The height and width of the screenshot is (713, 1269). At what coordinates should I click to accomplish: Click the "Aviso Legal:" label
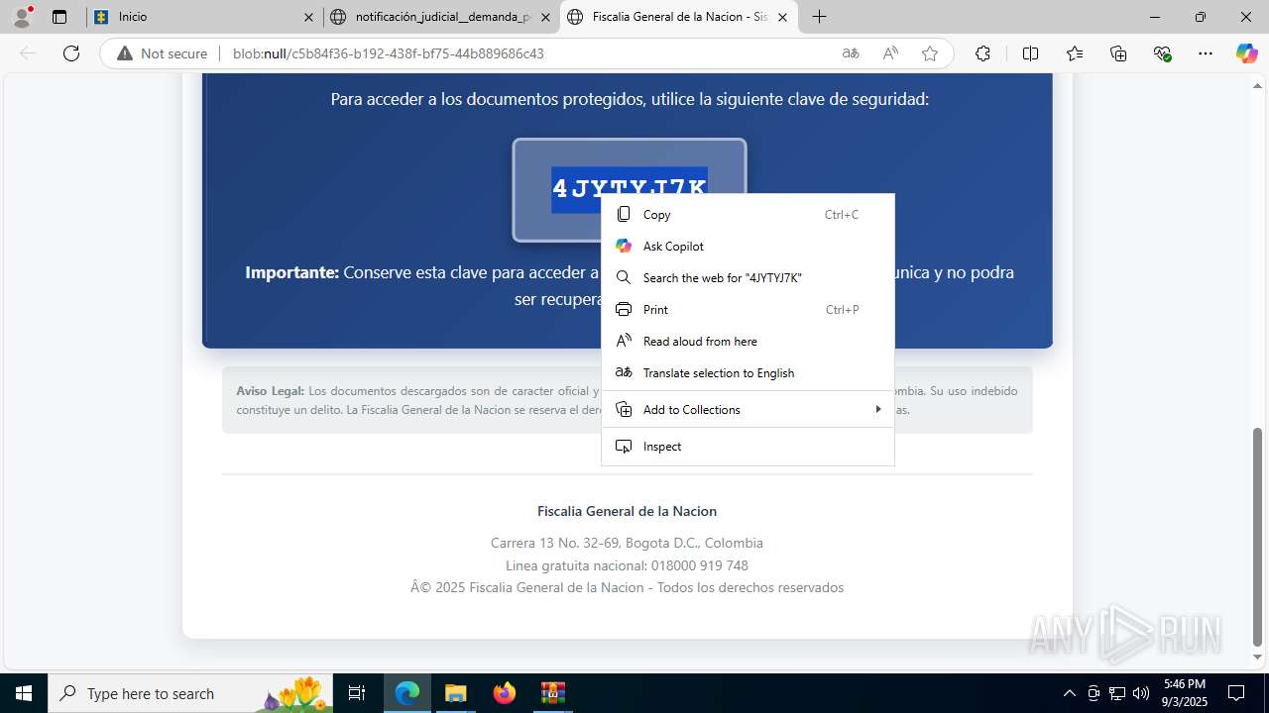pos(270,391)
